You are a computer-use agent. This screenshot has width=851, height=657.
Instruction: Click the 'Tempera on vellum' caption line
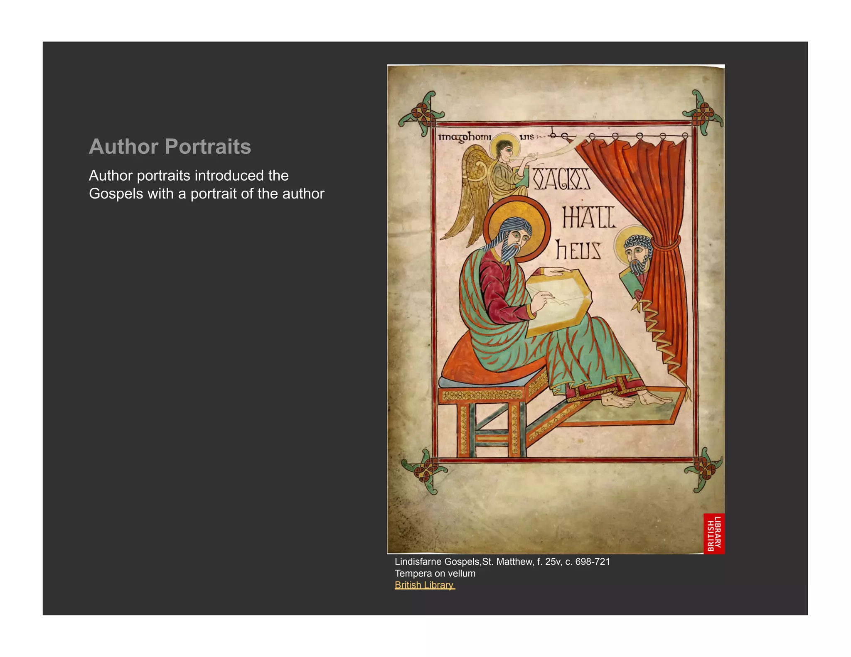(x=435, y=573)
